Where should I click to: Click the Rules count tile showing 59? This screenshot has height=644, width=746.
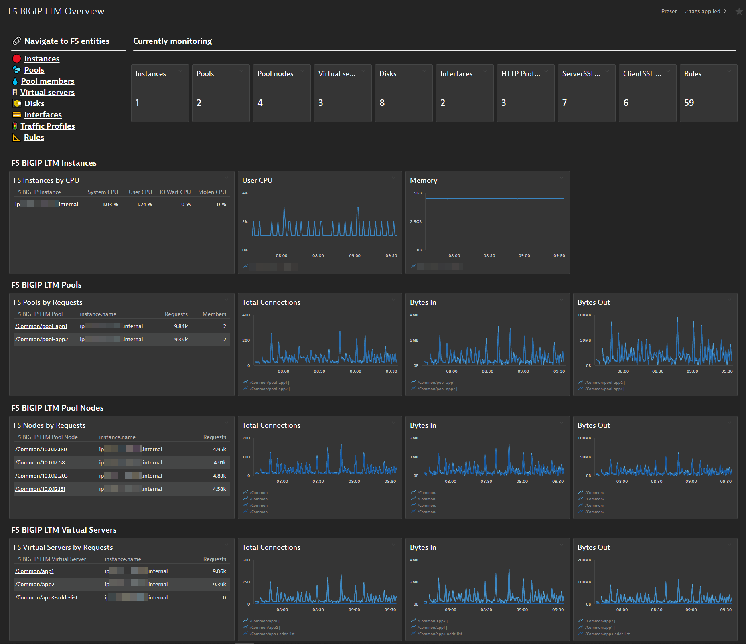709,93
